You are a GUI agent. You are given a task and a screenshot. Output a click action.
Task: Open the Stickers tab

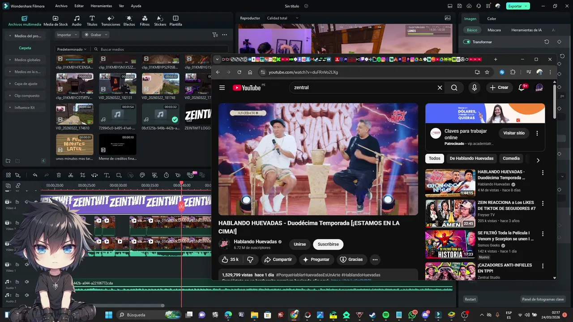tap(160, 21)
